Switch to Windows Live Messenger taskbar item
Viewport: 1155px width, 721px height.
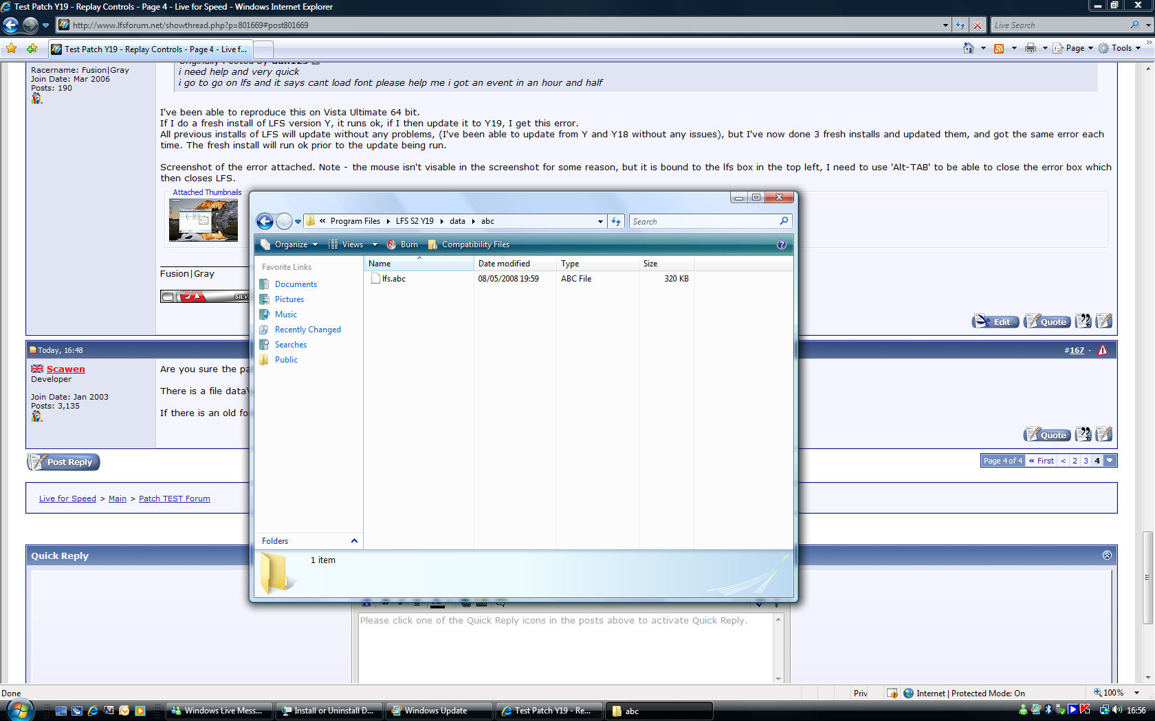pyautogui.click(x=219, y=711)
